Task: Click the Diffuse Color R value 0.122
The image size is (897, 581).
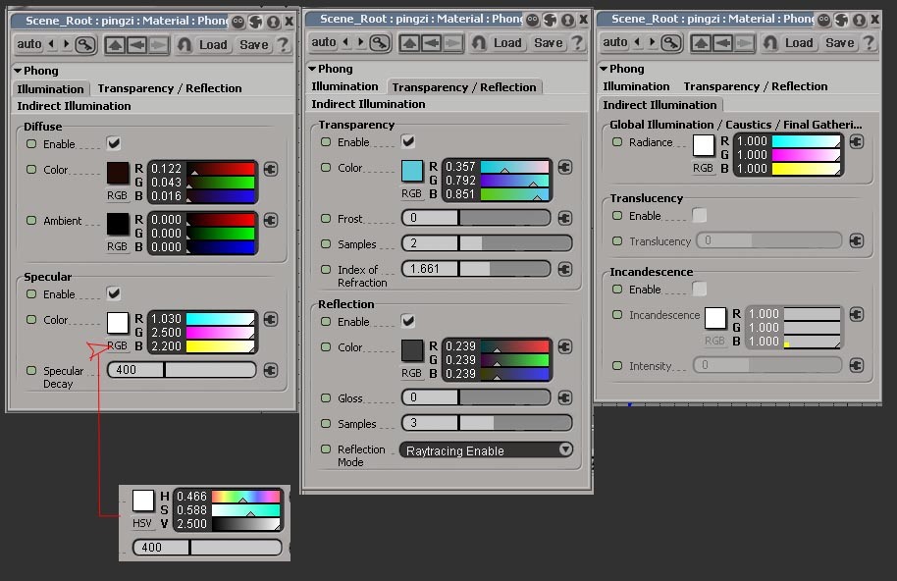Action: 166,169
